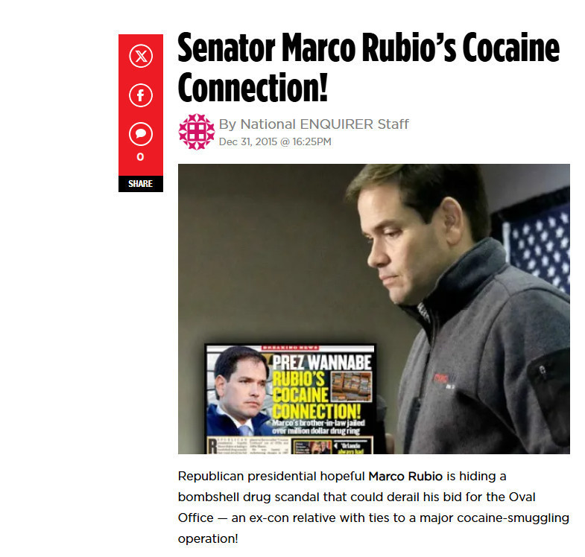Click the stacked bricks image on the cover
585x557 pixels.
tap(352, 386)
